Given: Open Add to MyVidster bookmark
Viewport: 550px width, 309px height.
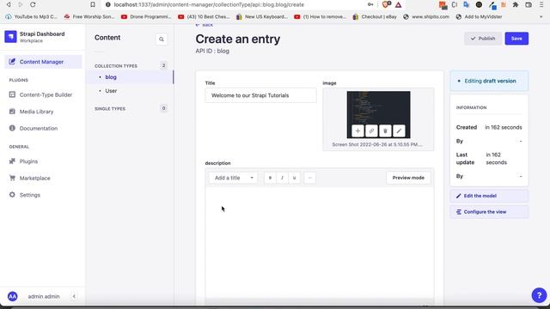Looking at the screenshot, I should coord(480,16).
